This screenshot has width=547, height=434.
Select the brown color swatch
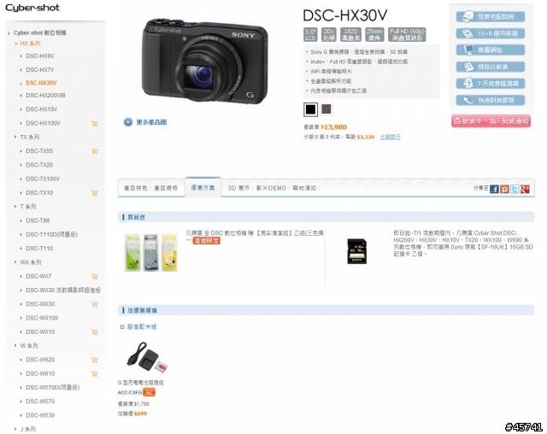point(326,109)
